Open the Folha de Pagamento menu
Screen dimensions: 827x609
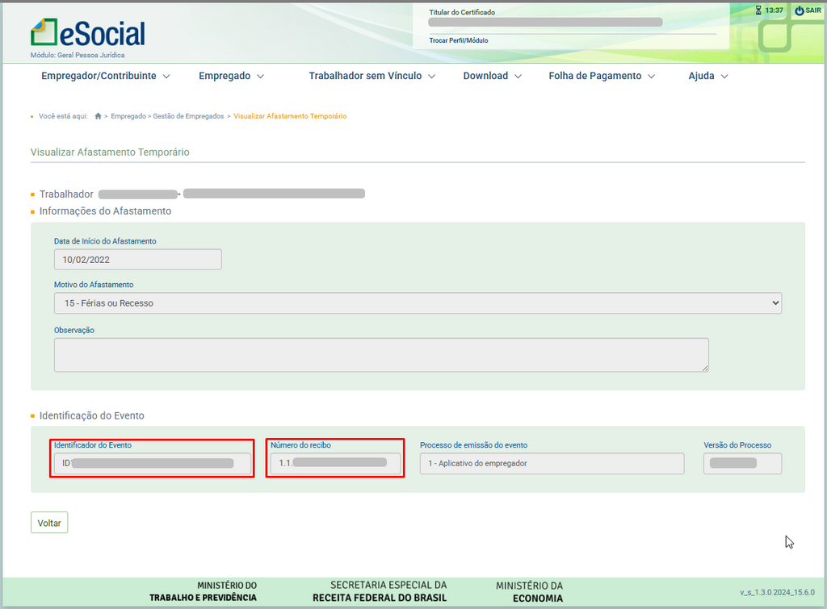tap(601, 76)
